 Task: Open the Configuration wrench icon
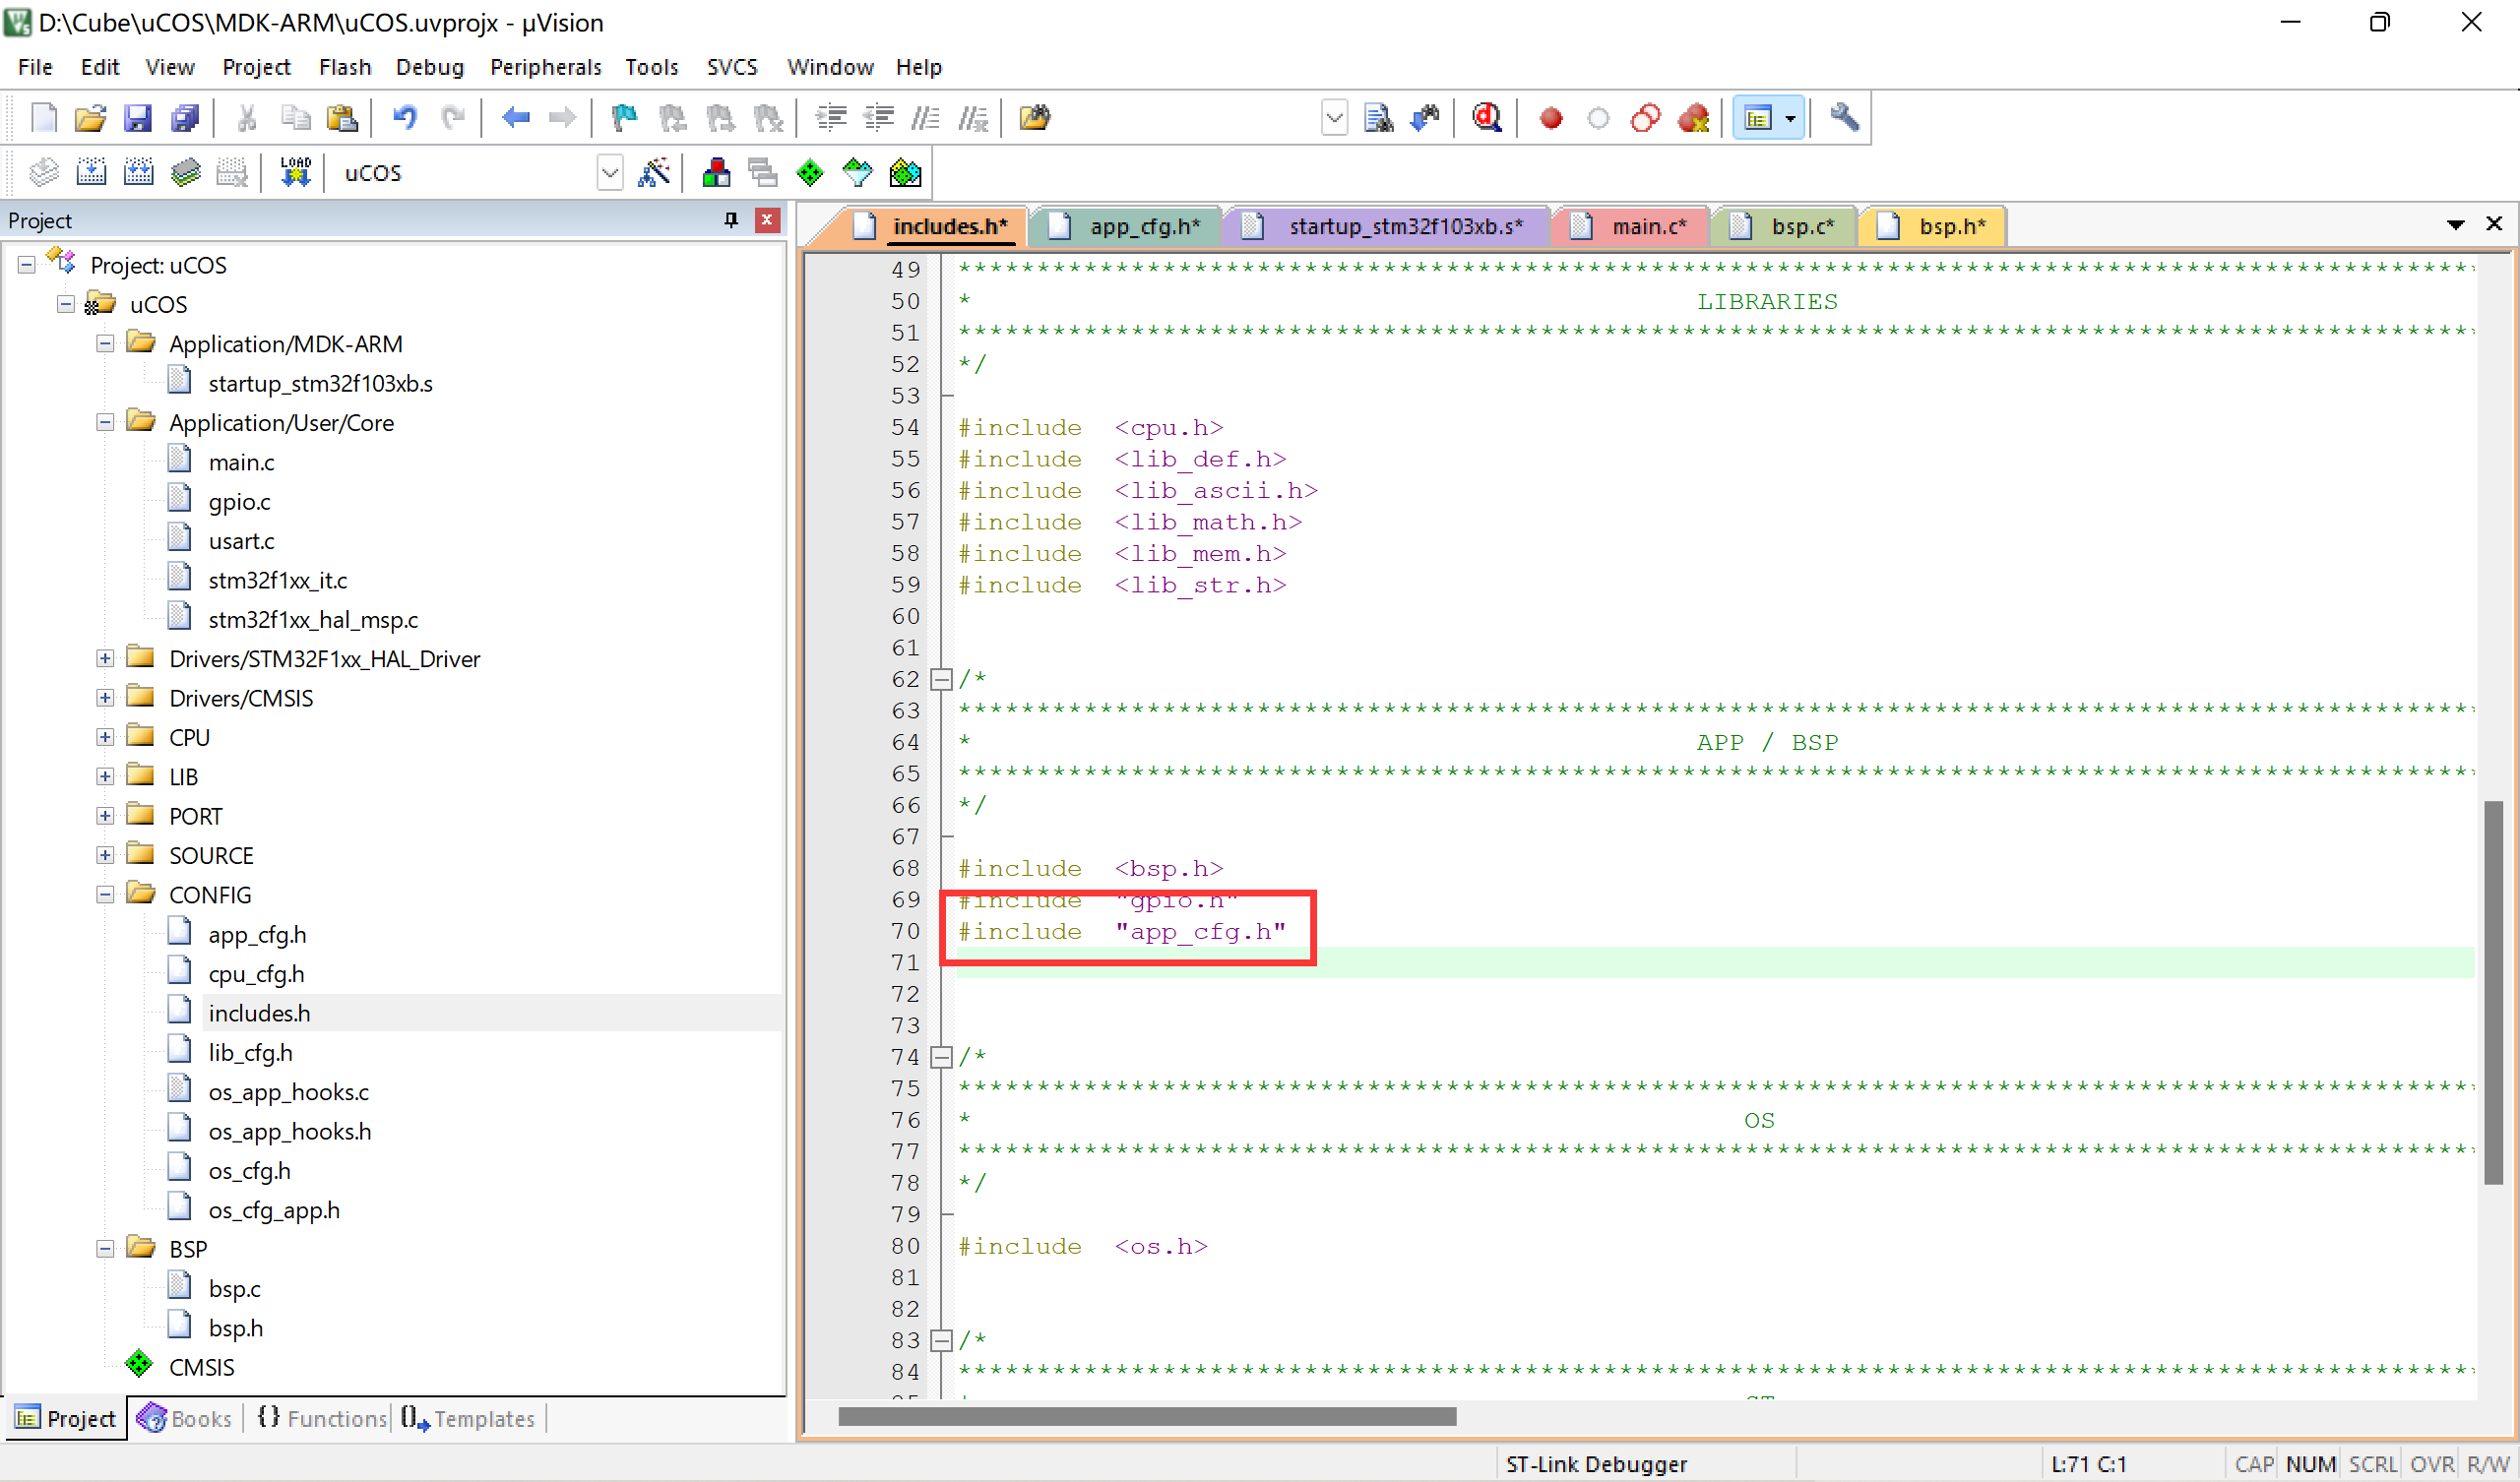click(x=1844, y=118)
